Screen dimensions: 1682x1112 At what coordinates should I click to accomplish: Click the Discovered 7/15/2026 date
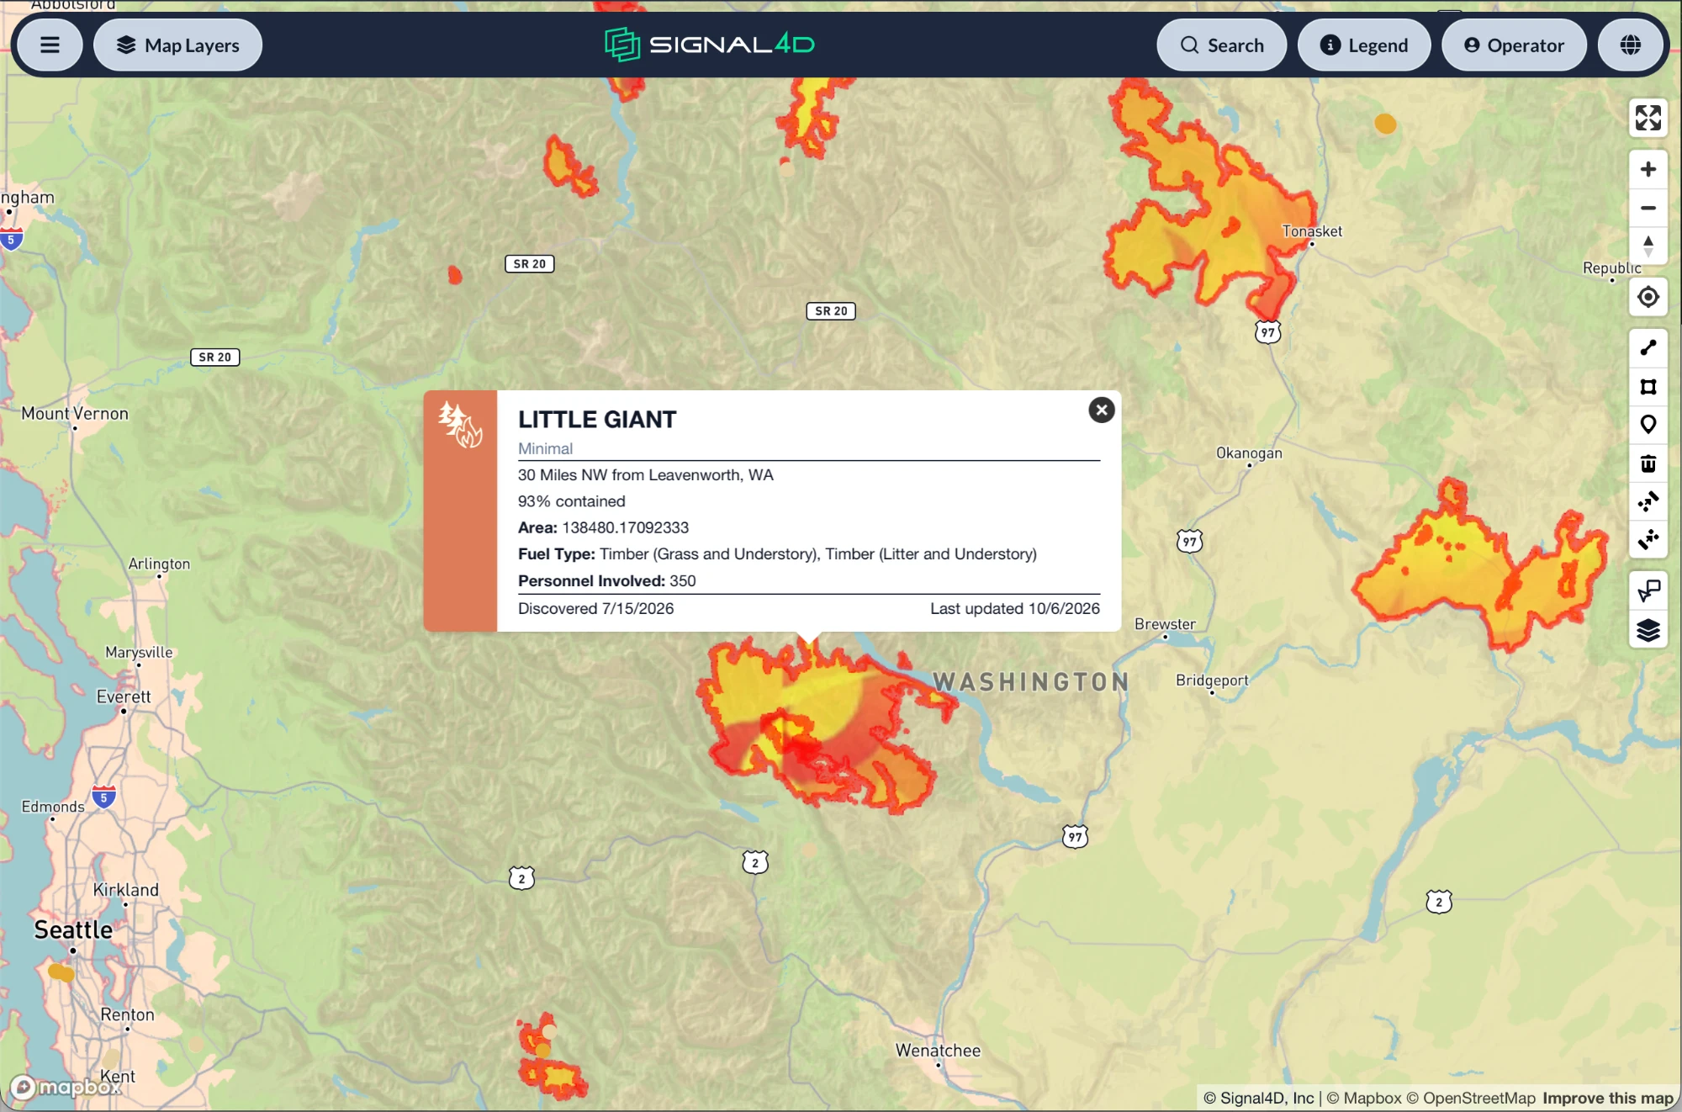click(x=595, y=608)
